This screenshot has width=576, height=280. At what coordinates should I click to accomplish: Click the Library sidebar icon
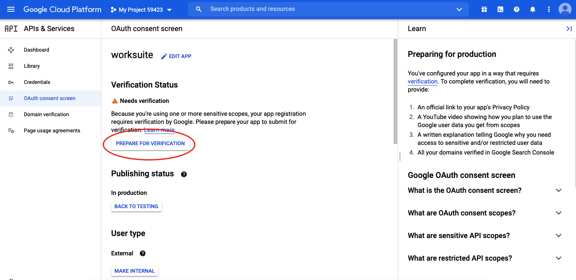point(11,66)
